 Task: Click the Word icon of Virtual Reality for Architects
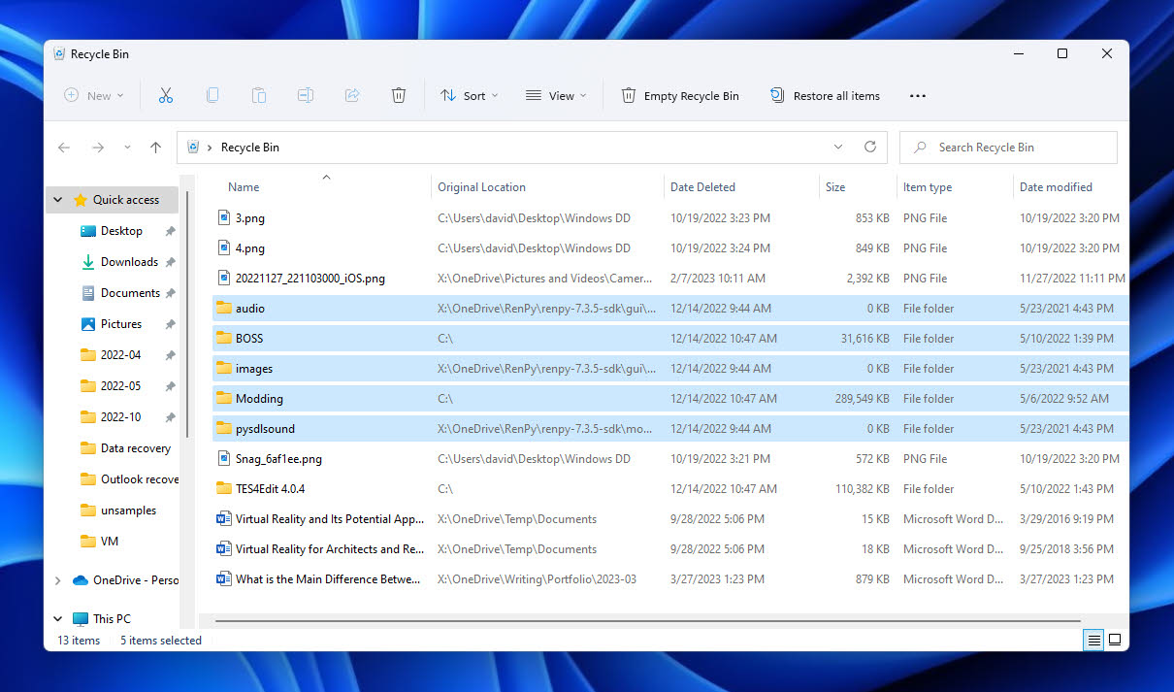pos(224,549)
